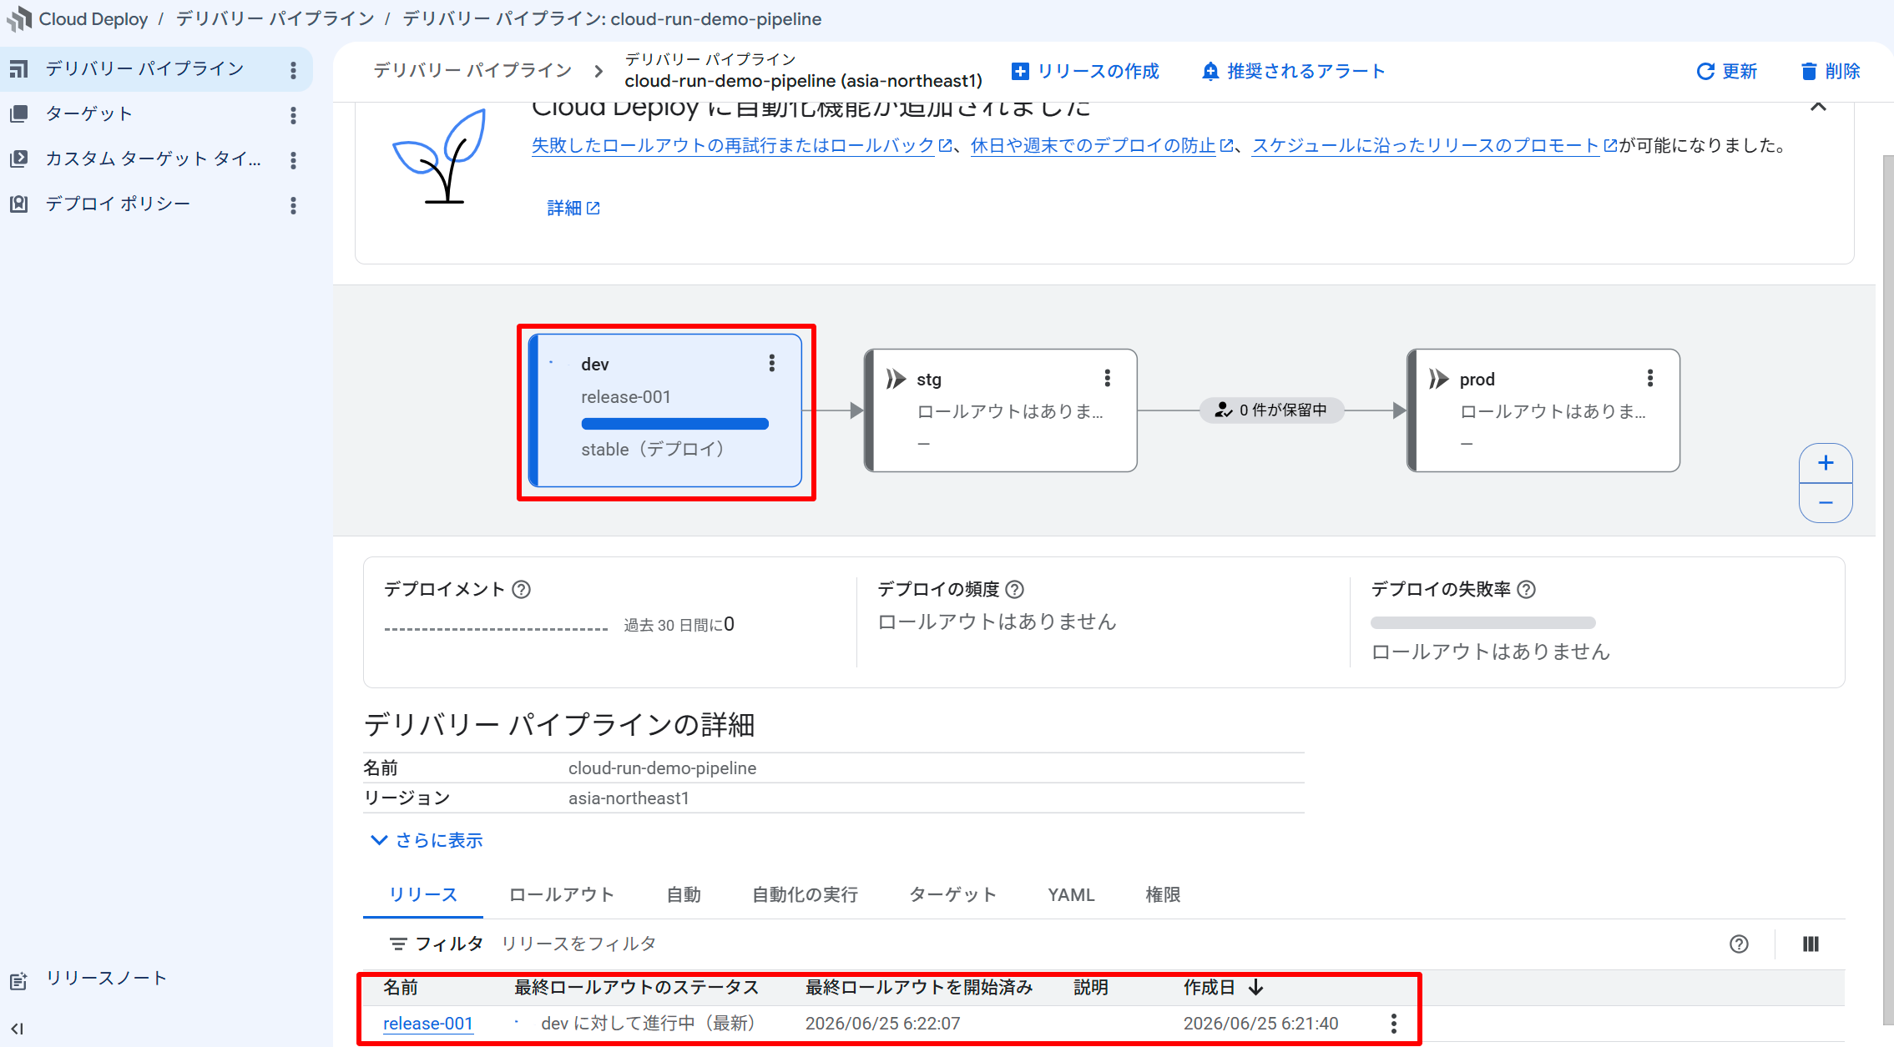Switch to the YAML tab
Image resolution: width=1894 pixels, height=1047 pixels.
pos(1071,894)
